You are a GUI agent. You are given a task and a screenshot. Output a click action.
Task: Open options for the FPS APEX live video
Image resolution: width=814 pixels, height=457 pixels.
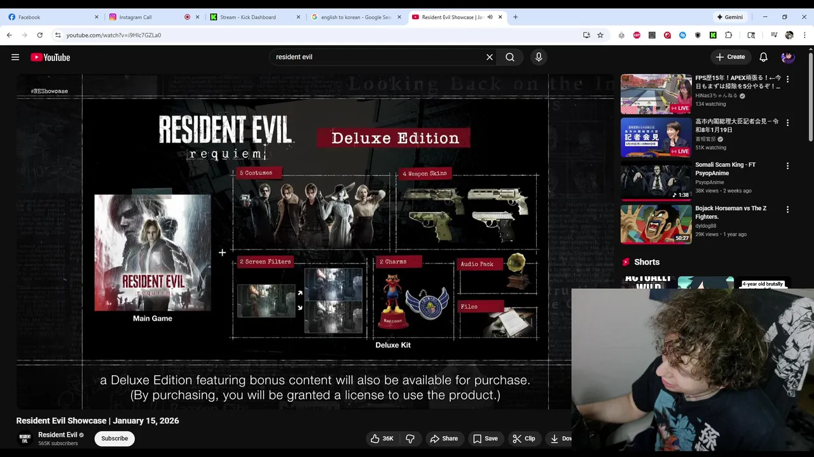(x=787, y=79)
